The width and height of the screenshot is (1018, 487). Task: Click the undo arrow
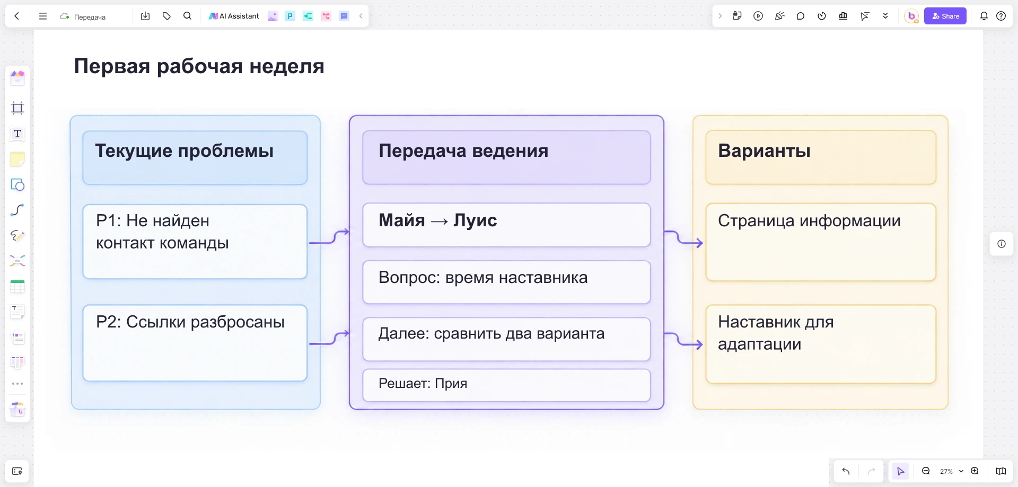coord(846,471)
